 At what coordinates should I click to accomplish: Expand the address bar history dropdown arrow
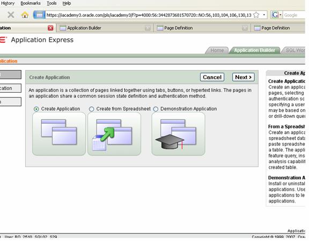pyautogui.click(x=264, y=15)
